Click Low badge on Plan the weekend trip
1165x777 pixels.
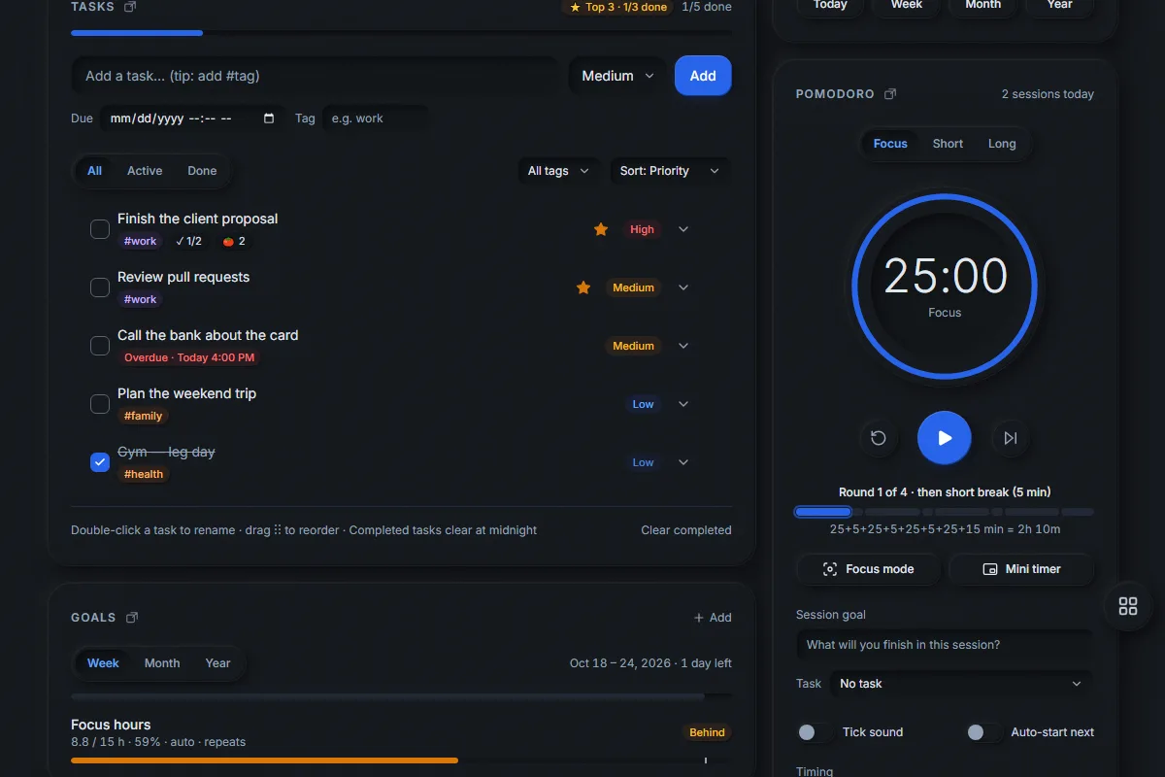[x=644, y=404]
